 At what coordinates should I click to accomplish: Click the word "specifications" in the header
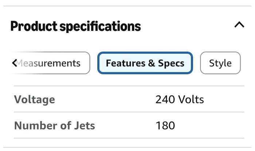[x=100, y=26]
